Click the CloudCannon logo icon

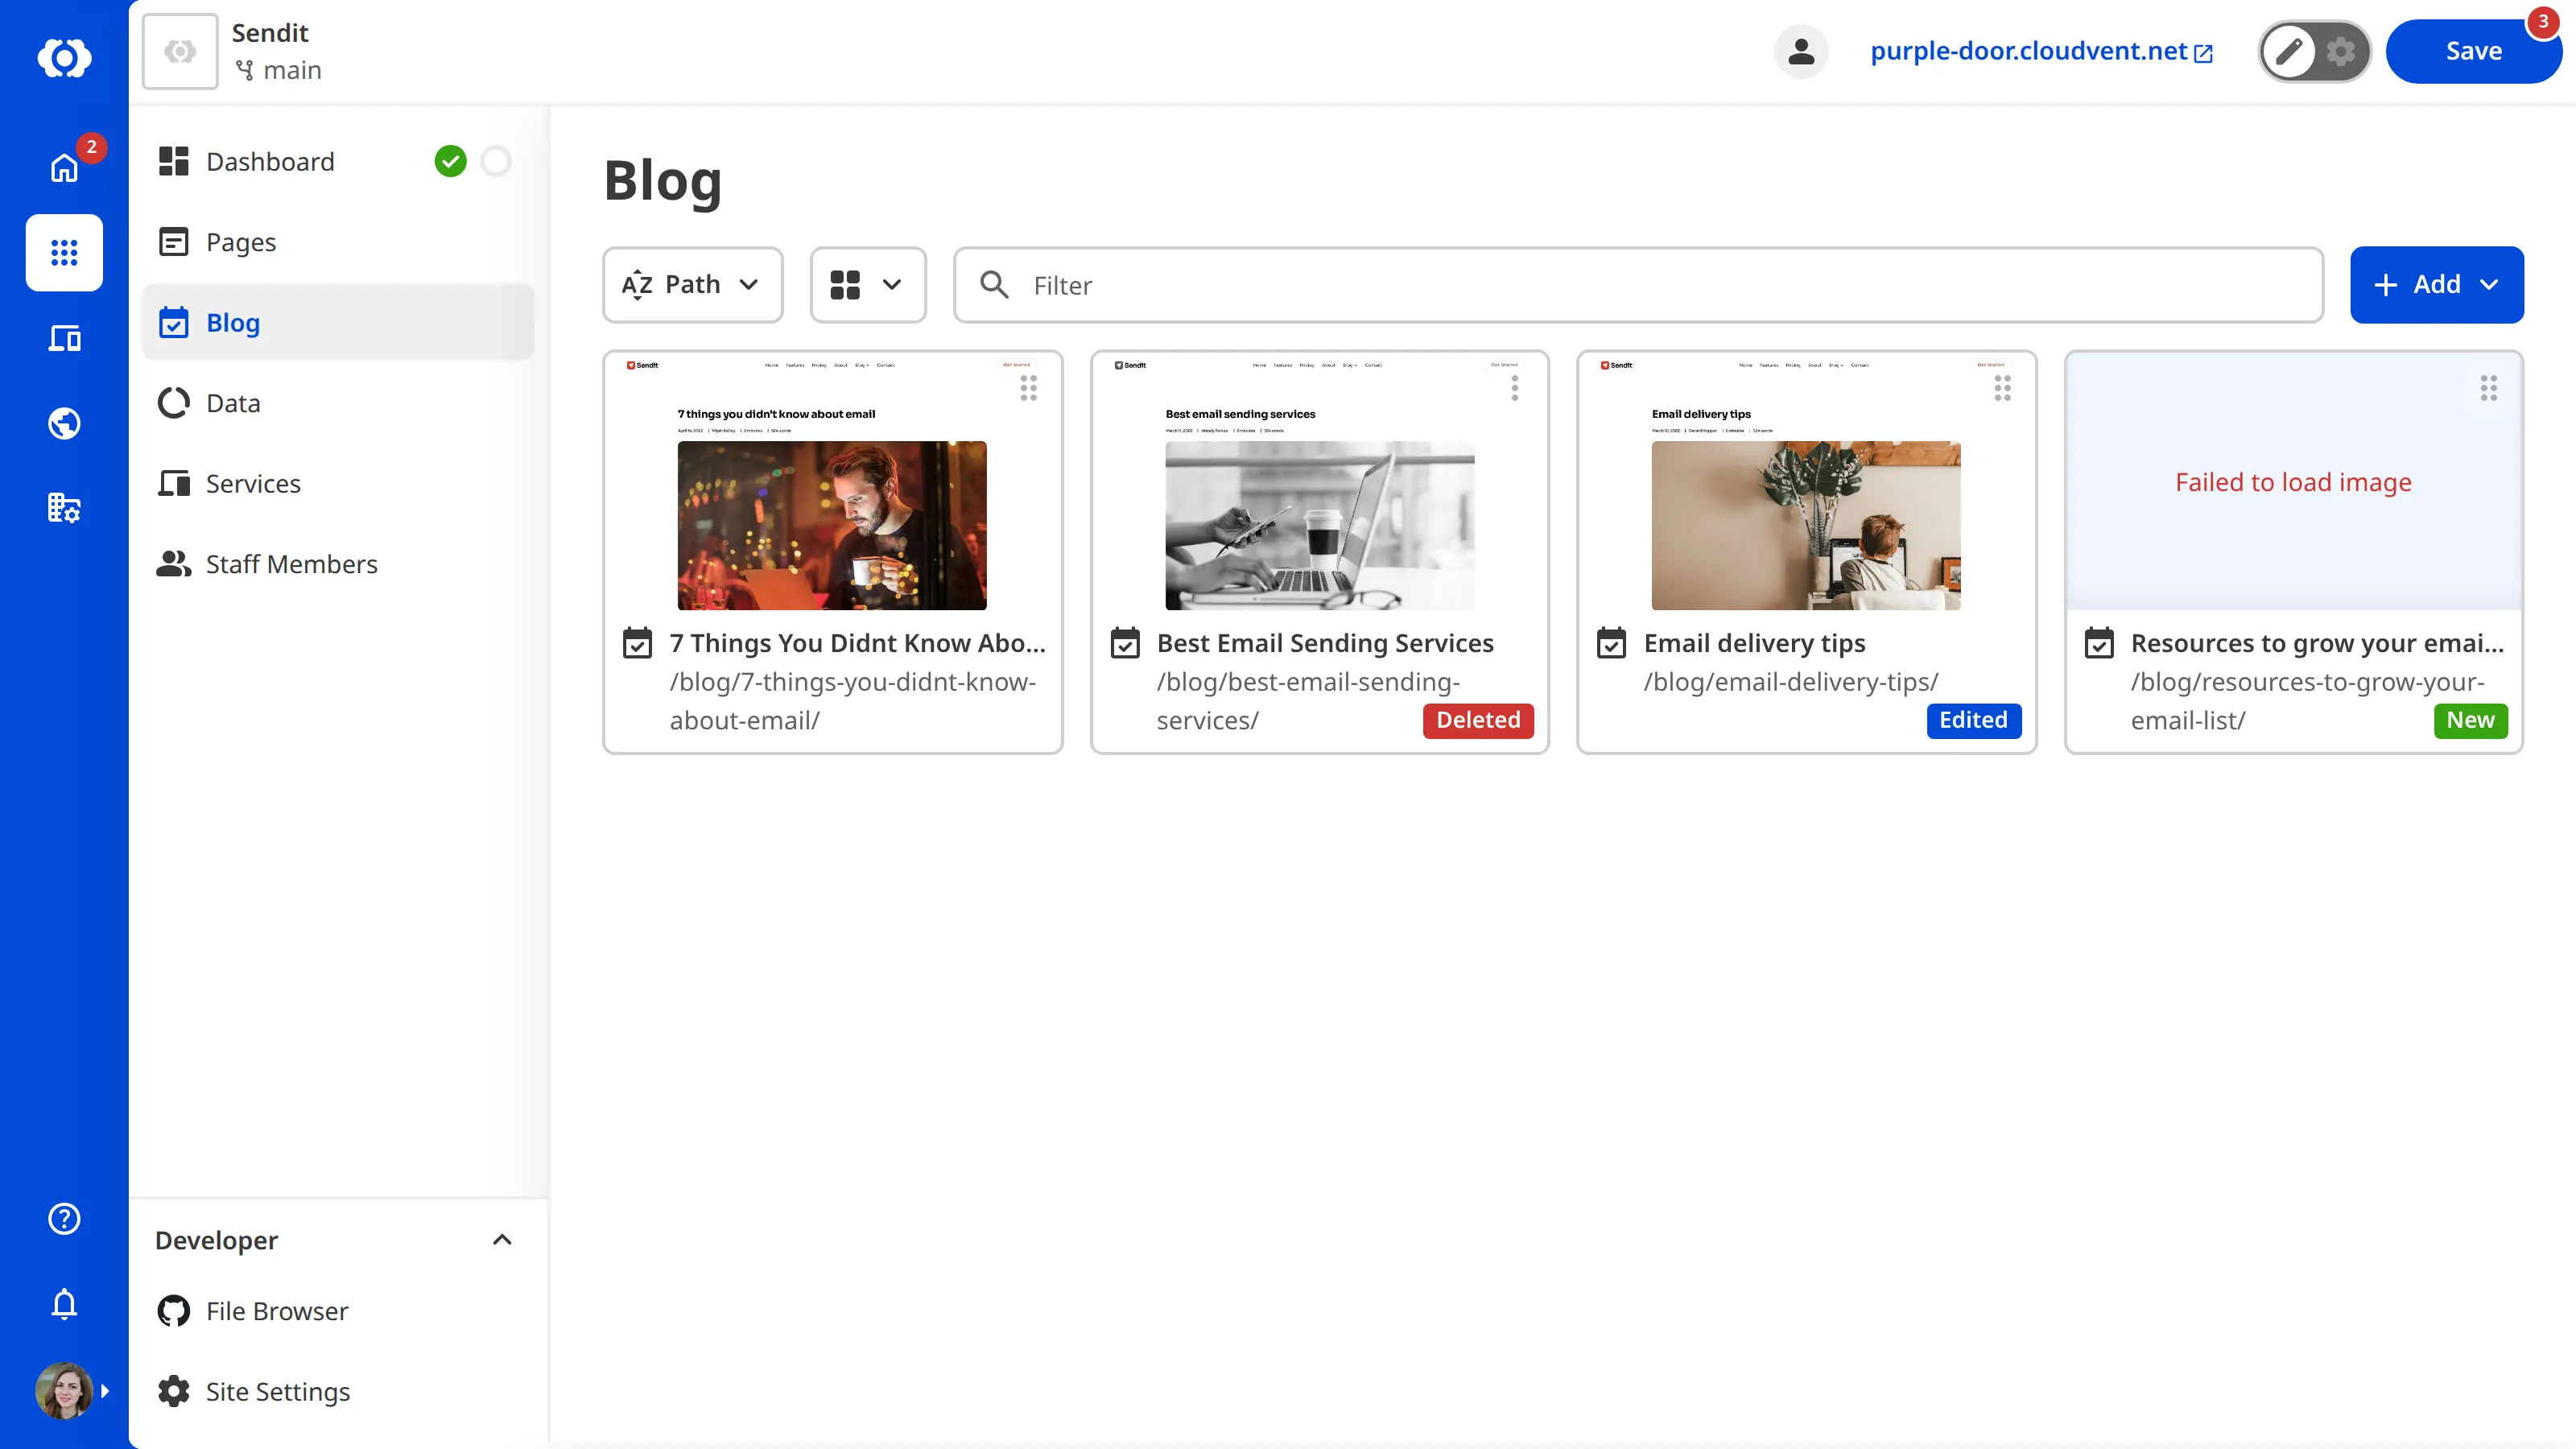[64, 57]
